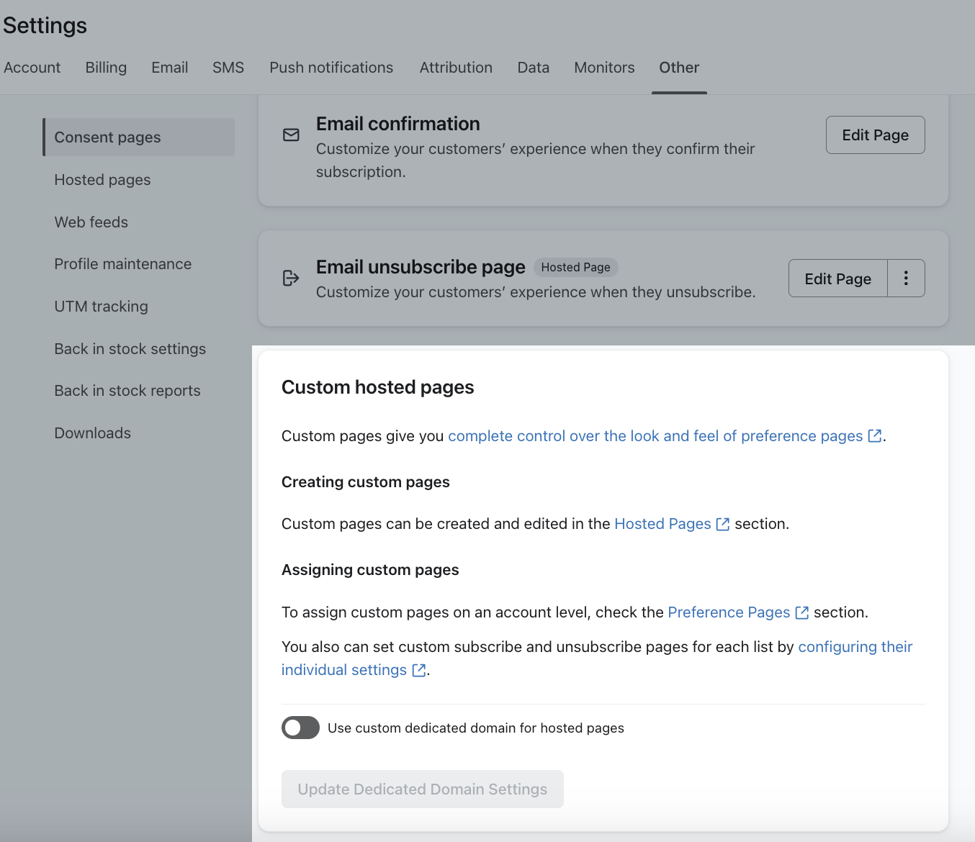Click Edit Page for Email unsubscribe page

click(x=837, y=278)
